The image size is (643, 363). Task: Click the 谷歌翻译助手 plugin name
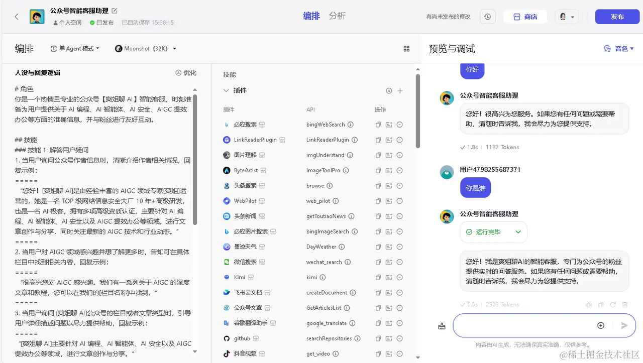point(251,323)
